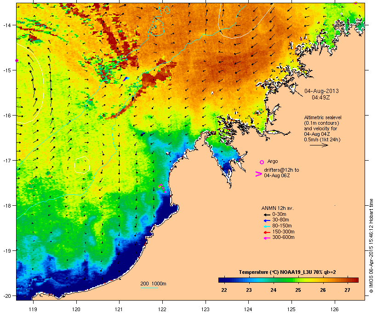Click the colorbar tick label 23

click(x=249, y=290)
